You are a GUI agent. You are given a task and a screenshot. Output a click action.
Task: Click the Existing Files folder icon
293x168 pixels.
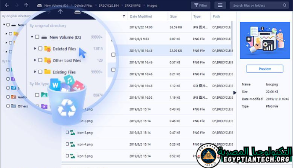(47, 72)
